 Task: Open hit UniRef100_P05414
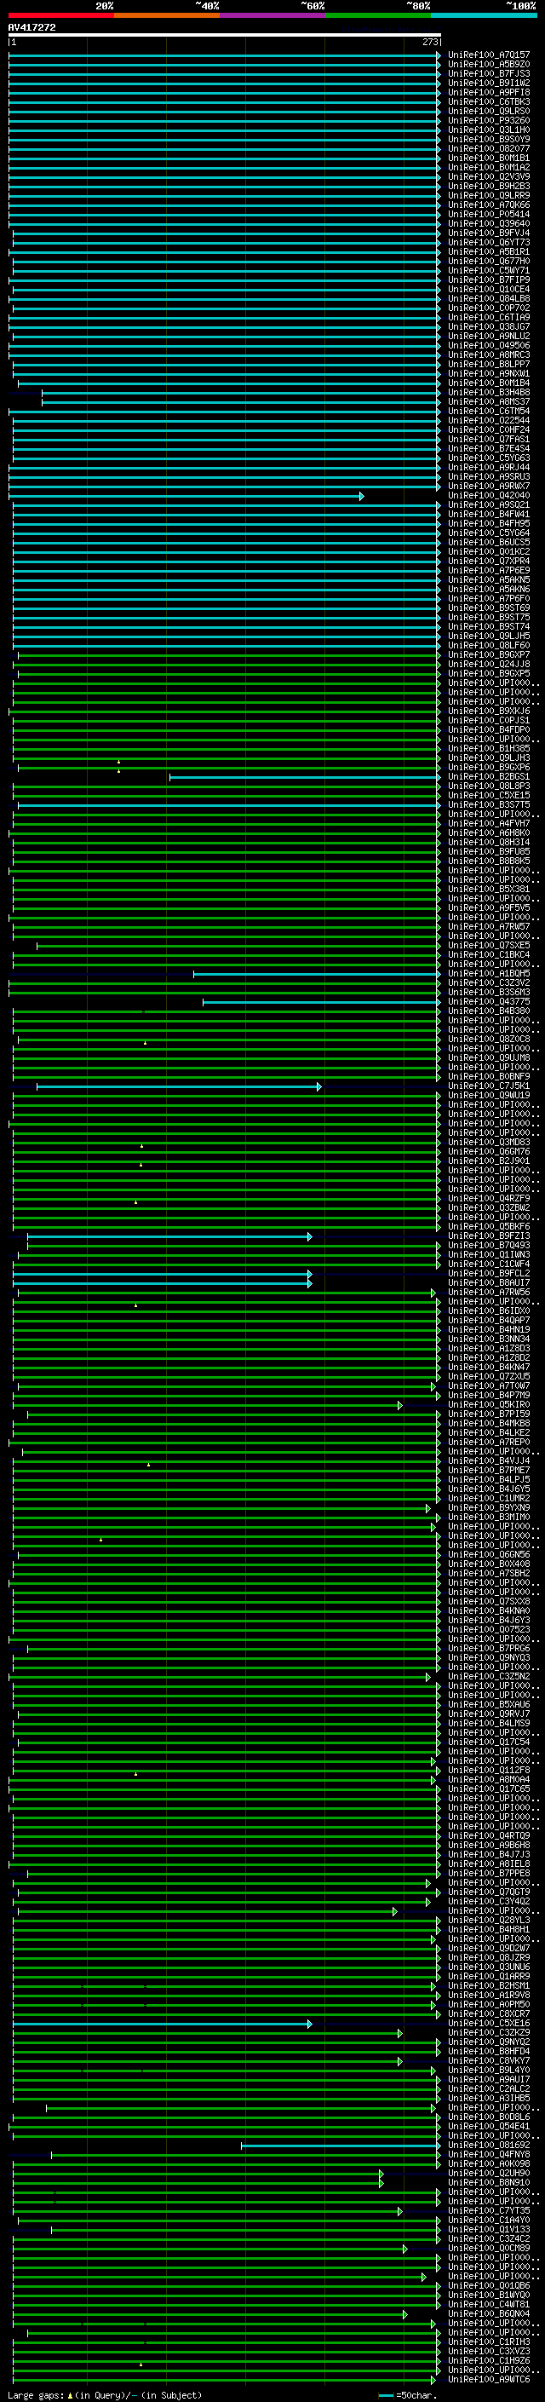[489, 215]
